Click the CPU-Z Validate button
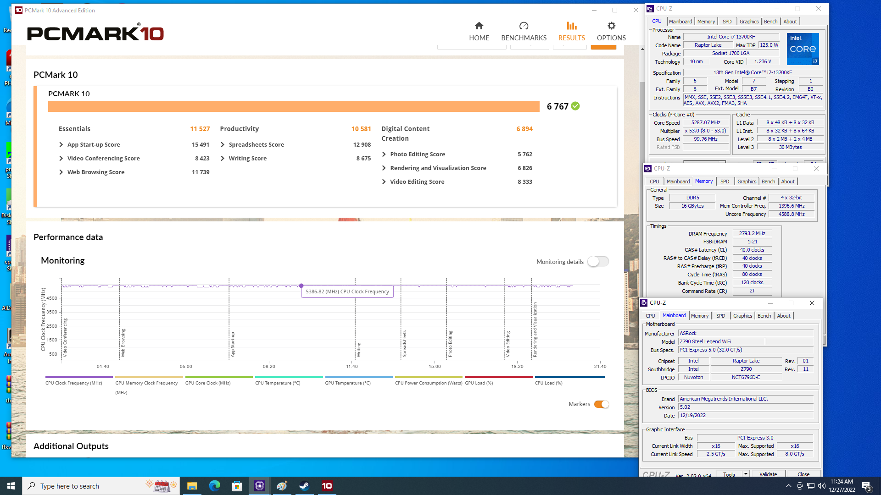This screenshot has width=881, height=495. click(768, 474)
